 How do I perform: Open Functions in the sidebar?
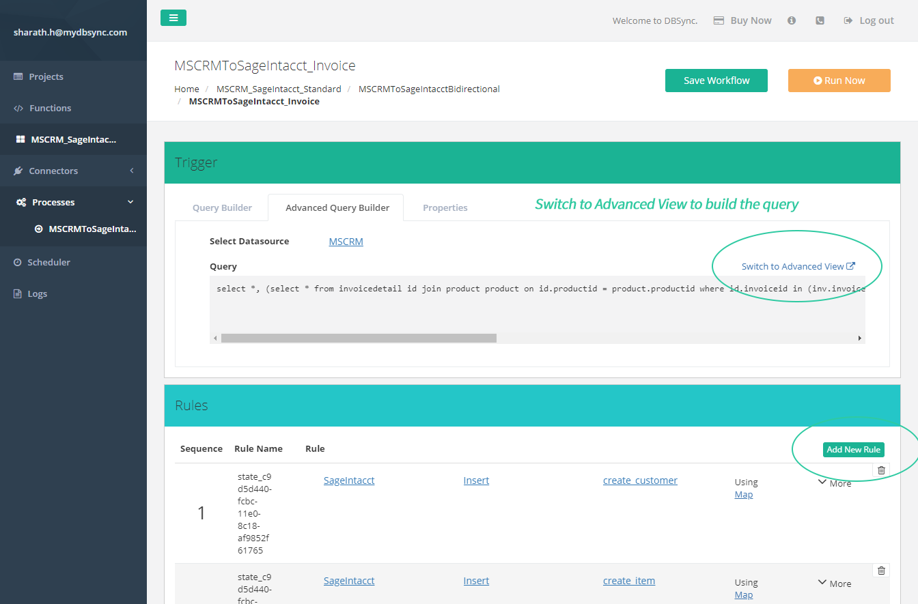(x=49, y=108)
